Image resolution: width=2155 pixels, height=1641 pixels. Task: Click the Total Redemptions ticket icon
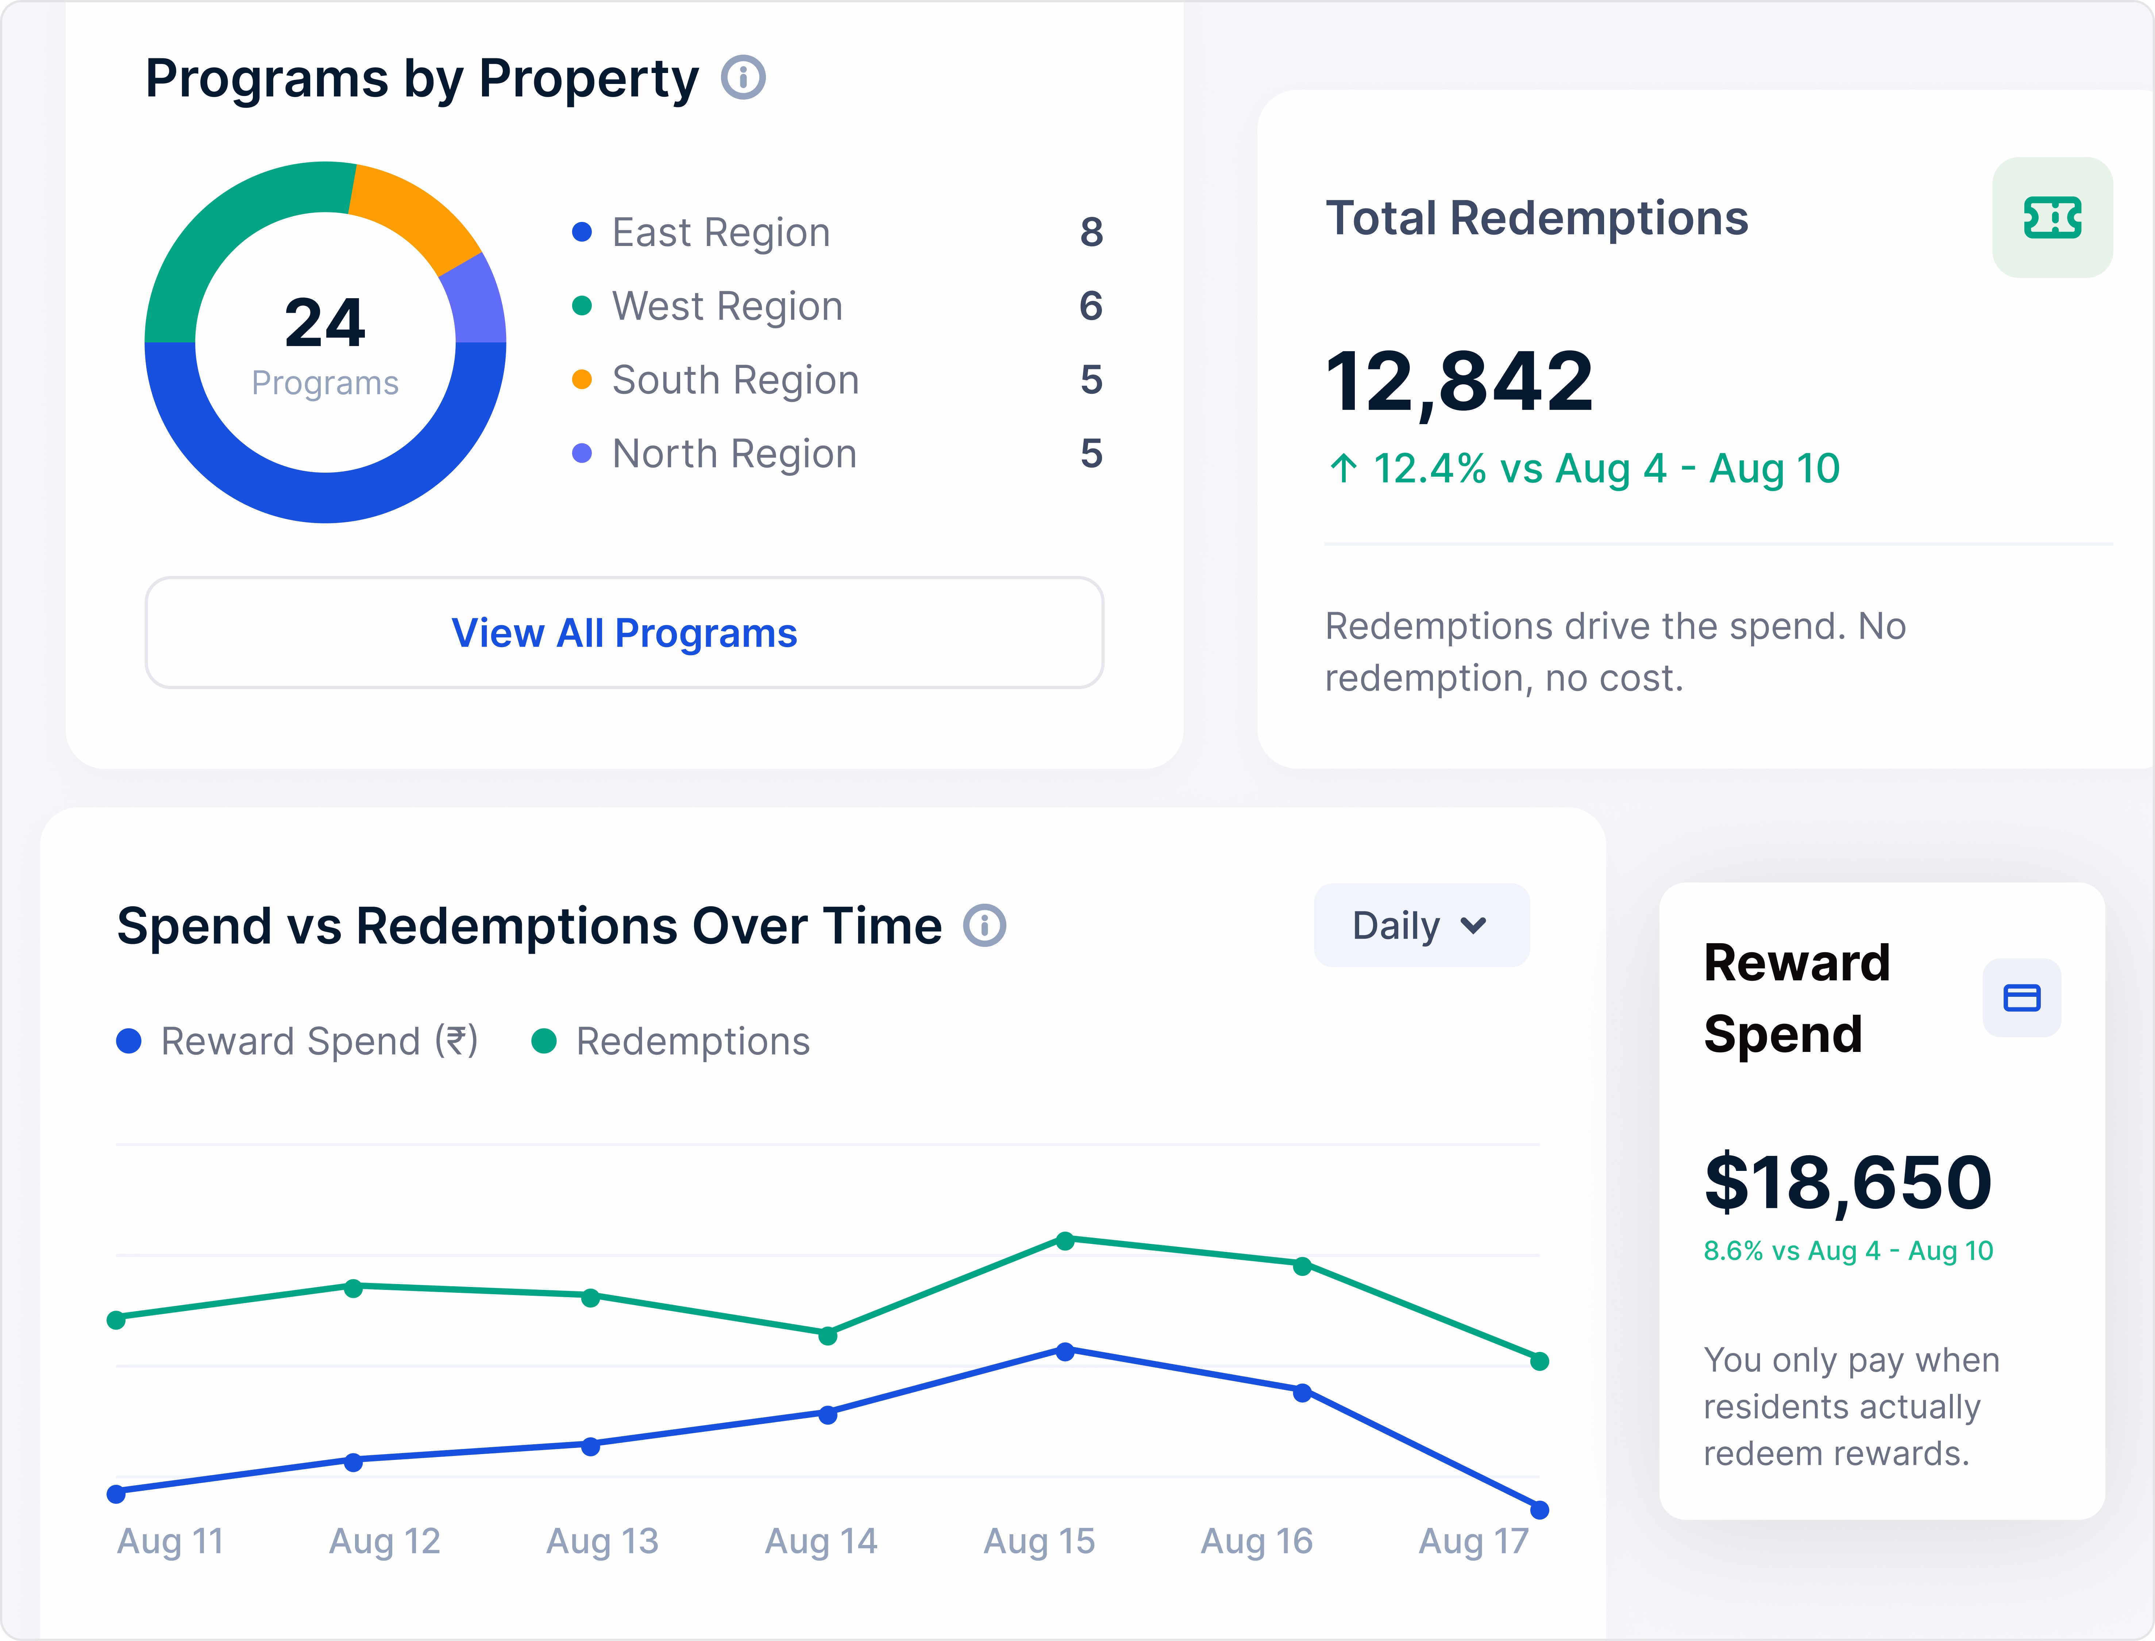pos(2052,218)
